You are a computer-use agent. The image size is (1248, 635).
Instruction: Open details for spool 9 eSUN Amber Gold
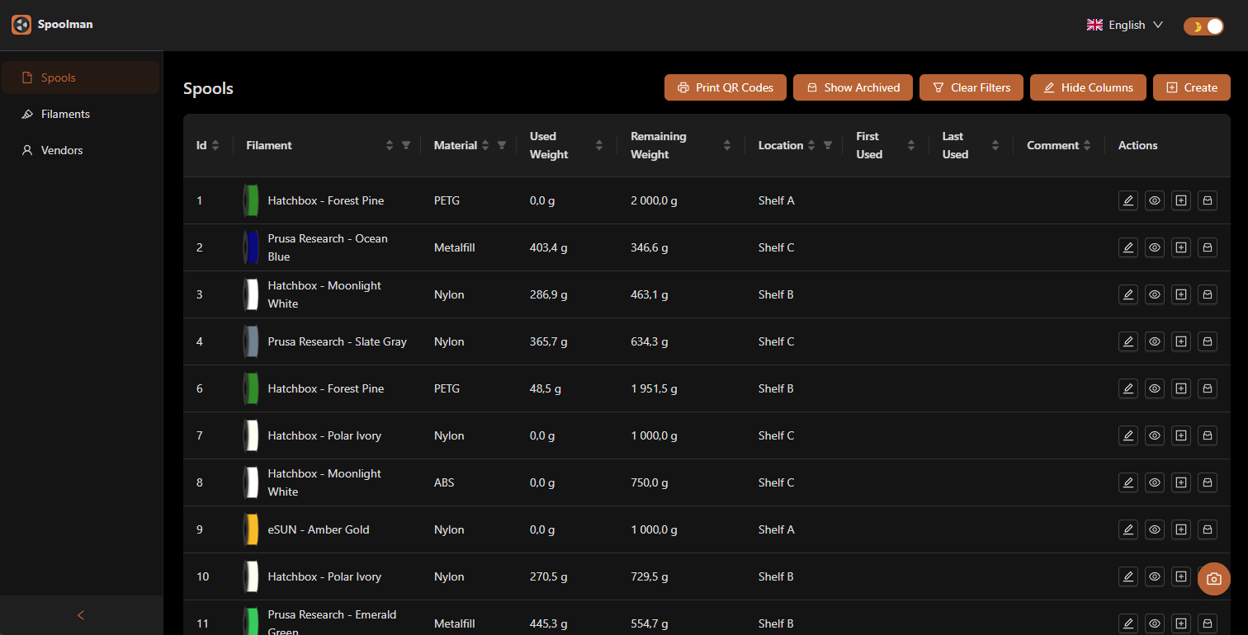1155,529
